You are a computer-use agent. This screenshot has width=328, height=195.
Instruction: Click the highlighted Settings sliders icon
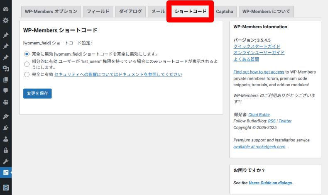coord(6,172)
